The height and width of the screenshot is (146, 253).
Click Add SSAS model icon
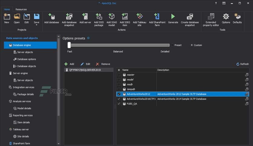(112, 20)
